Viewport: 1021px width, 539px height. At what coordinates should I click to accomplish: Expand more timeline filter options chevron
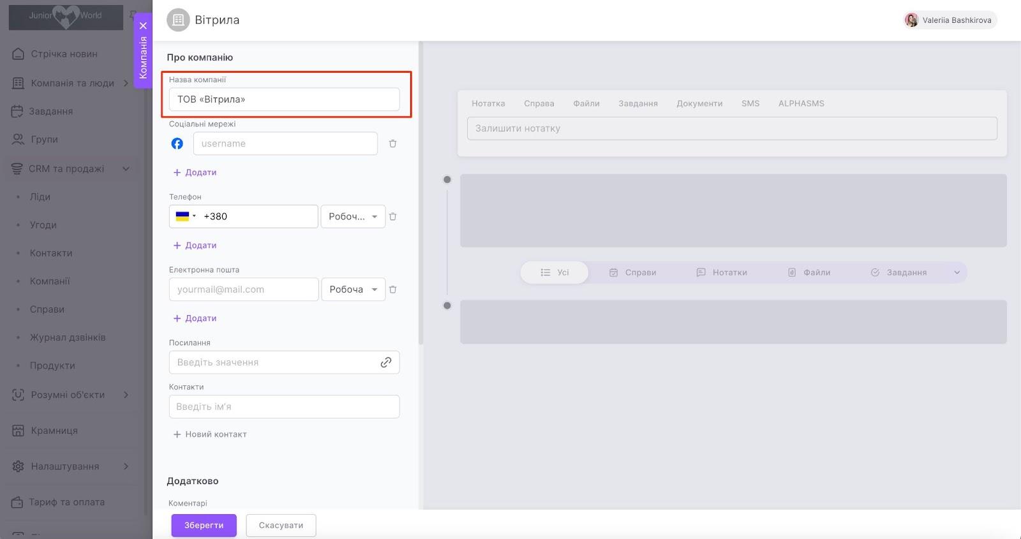tap(957, 272)
